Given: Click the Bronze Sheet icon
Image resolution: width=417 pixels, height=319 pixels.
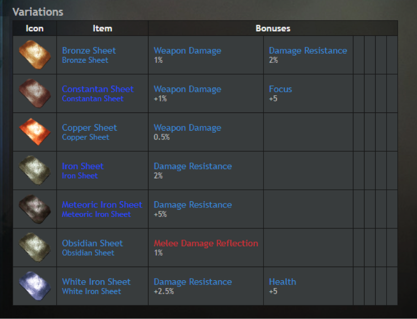Looking at the screenshot, I should 35,55.
